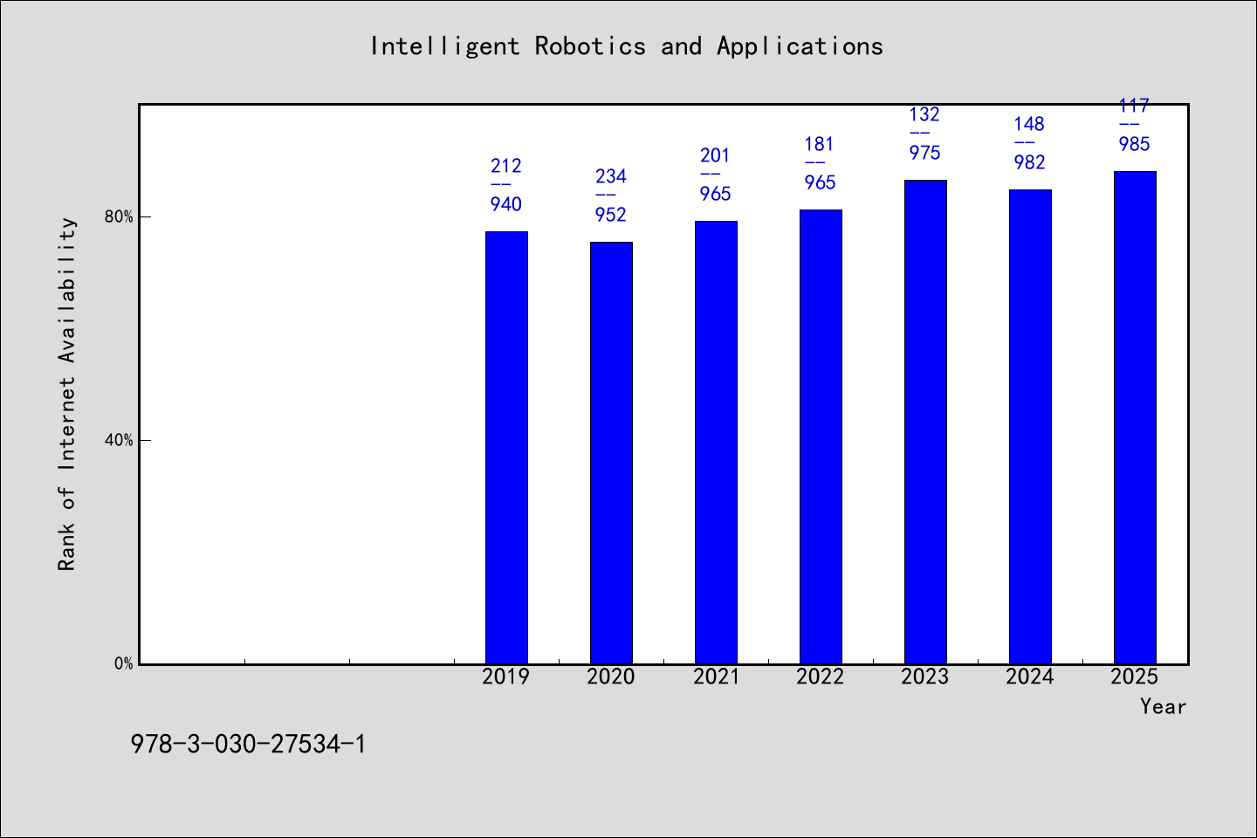Click the value 952 above the 2020 bar
The height and width of the screenshot is (838, 1257).
pos(611,215)
